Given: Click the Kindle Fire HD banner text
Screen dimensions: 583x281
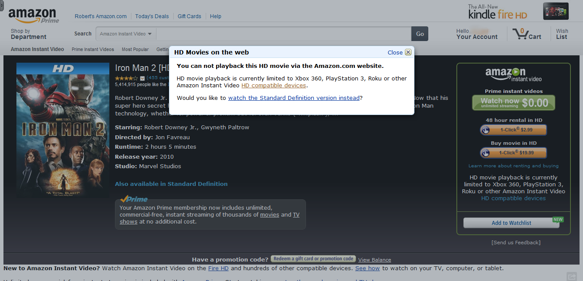Looking at the screenshot, I should tap(497, 12).
